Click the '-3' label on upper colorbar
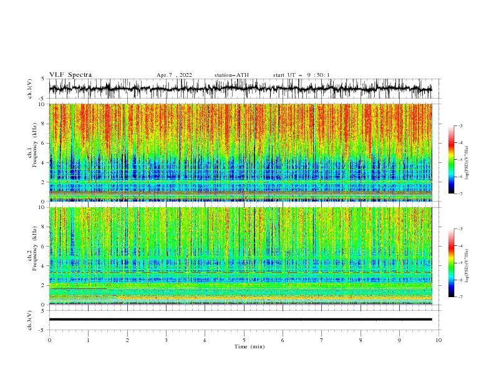The height and width of the screenshot is (382, 494). click(460, 125)
